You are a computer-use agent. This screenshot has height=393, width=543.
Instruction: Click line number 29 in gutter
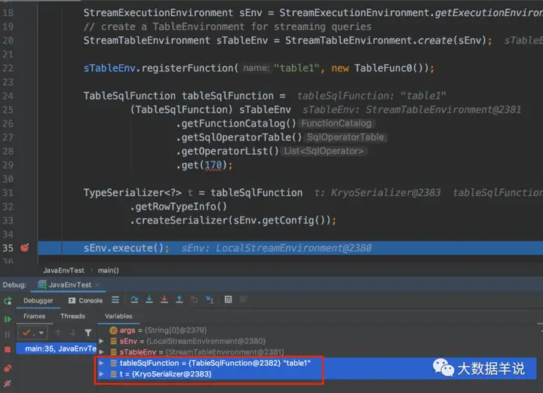click(8, 165)
